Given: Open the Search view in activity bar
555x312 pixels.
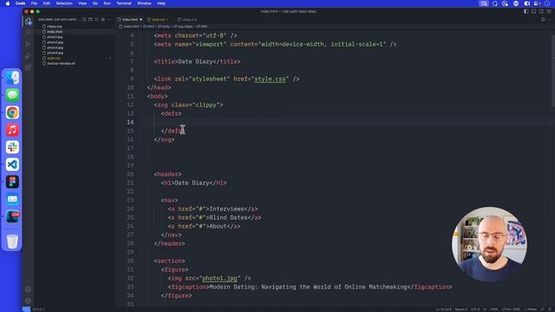Looking at the screenshot, I should point(28,33).
